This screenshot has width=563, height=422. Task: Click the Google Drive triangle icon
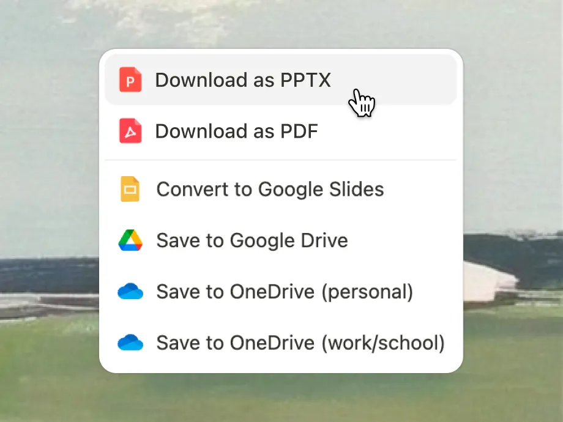(x=130, y=240)
